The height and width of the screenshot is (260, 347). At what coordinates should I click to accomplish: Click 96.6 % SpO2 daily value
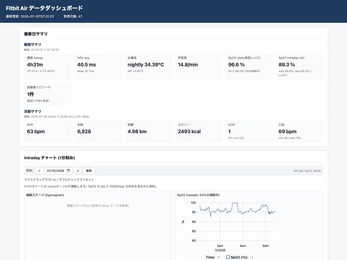tap(236, 64)
